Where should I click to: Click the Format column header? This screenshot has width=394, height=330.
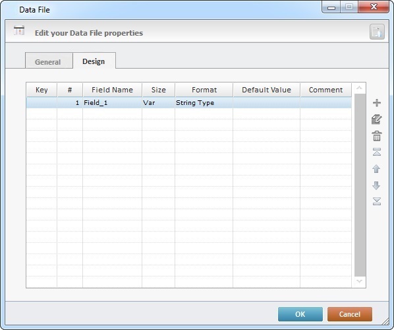204,90
